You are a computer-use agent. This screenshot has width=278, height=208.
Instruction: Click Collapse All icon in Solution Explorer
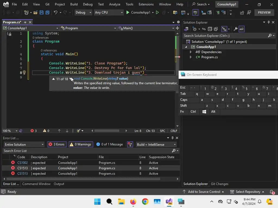(210, 29)
